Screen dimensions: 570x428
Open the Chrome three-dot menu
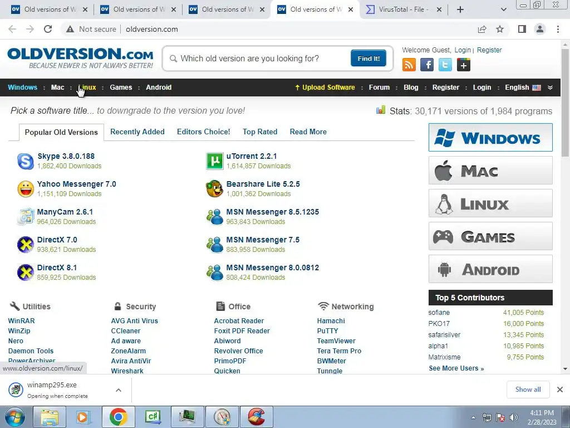[558, 29]
